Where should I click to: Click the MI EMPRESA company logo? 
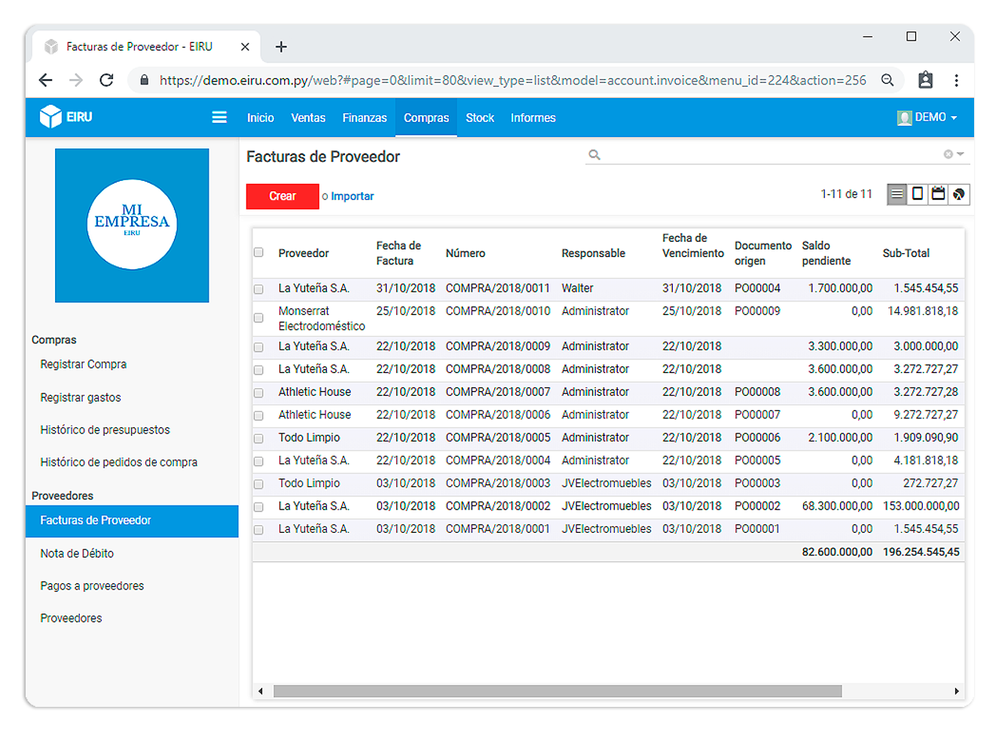132,225
